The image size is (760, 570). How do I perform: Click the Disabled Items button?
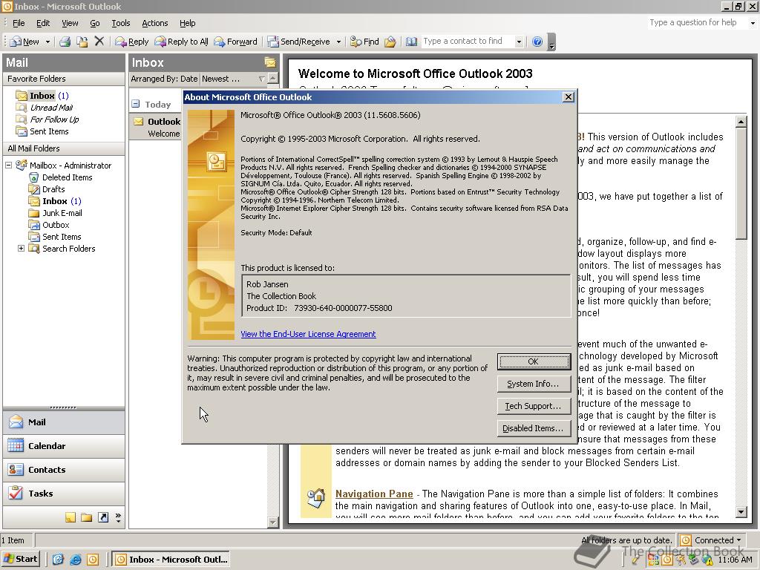(x=533, y=428)
